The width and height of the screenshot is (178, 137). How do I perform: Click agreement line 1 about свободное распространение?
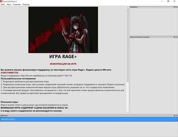coord(25,82)
